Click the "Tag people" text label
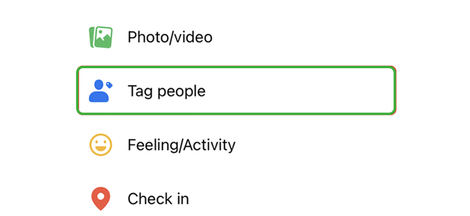The width and height of the screenshot is (470, 216). pyautogui.click(x=166, y=91)
